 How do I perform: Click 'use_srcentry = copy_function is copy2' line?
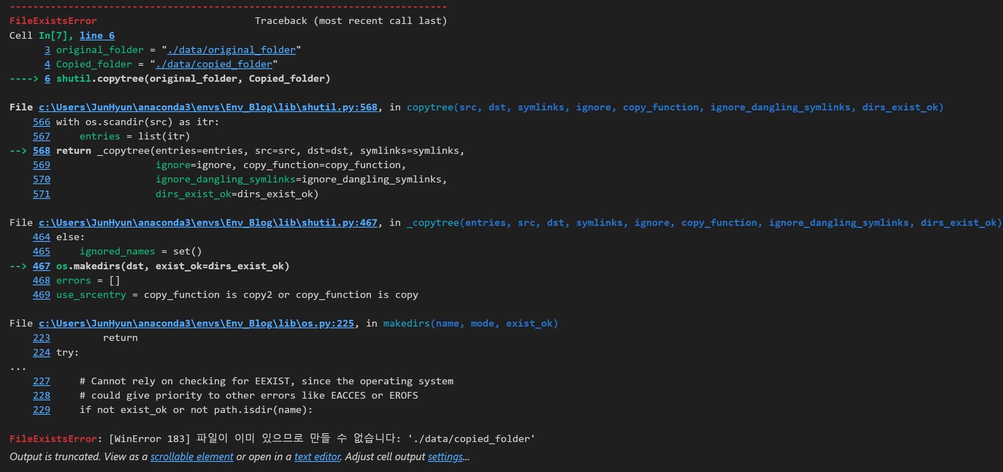[x=237, y=295]
